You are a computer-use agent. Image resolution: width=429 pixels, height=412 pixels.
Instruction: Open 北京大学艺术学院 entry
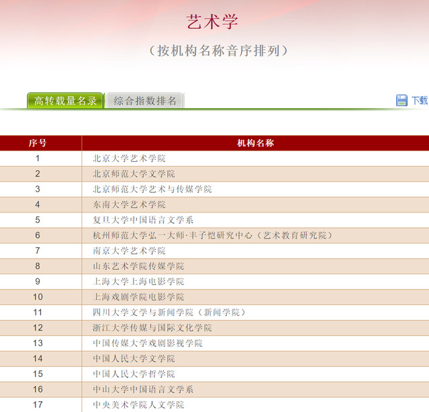coord(129,159)
